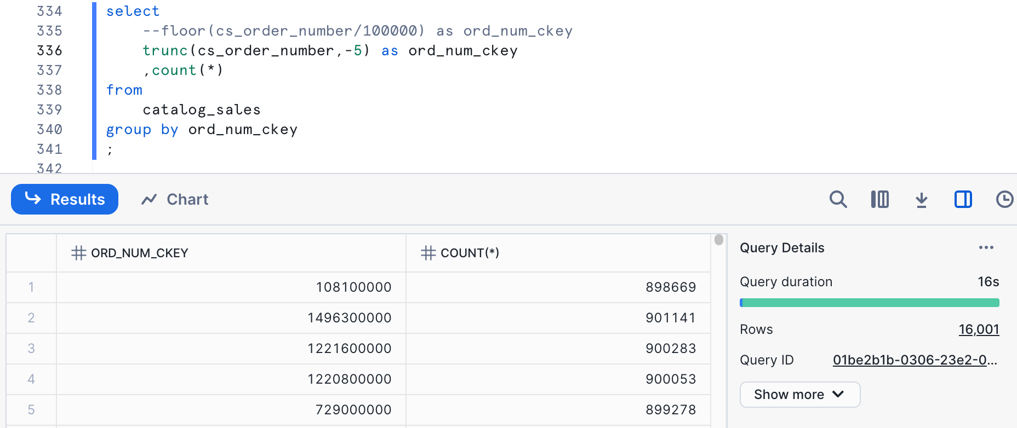Screen dimensions: 1017x428
Task: Open the search results magnifier icon
Action: 838,199
